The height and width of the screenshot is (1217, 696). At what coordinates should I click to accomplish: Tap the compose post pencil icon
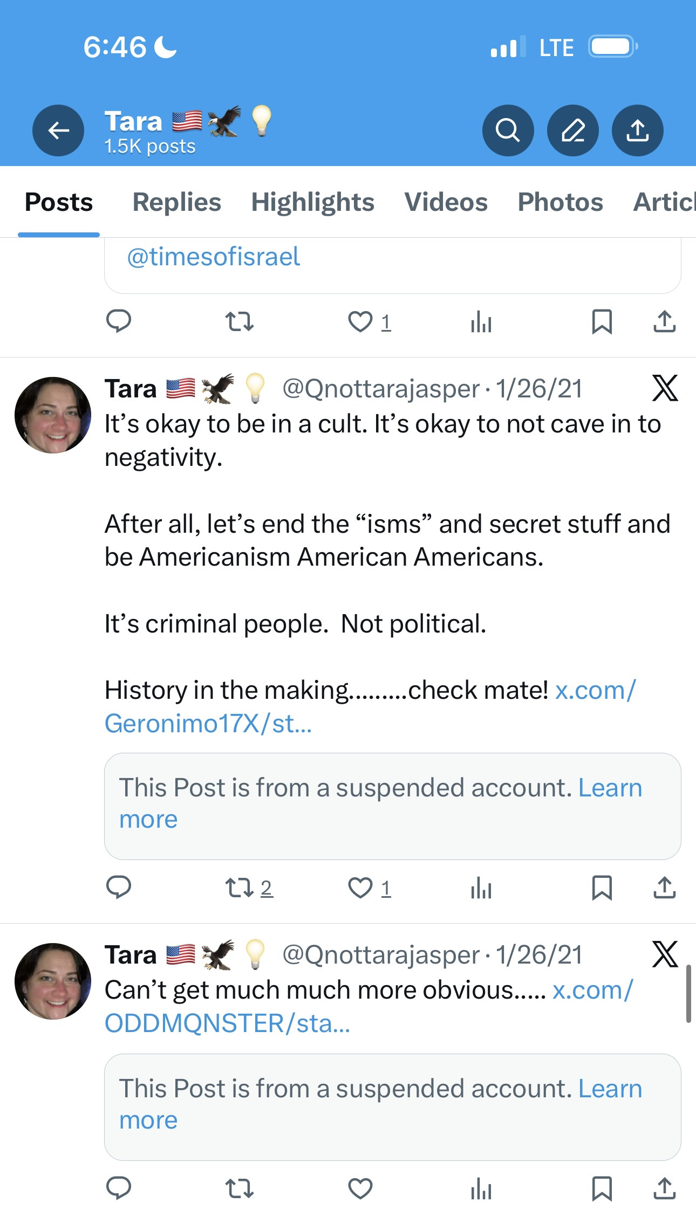[572, 130]
